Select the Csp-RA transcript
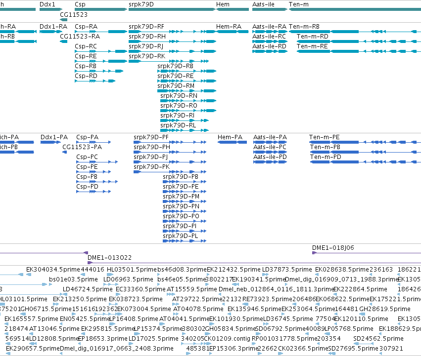This screenshot has width=421, height=356. [x=101, y=32]
